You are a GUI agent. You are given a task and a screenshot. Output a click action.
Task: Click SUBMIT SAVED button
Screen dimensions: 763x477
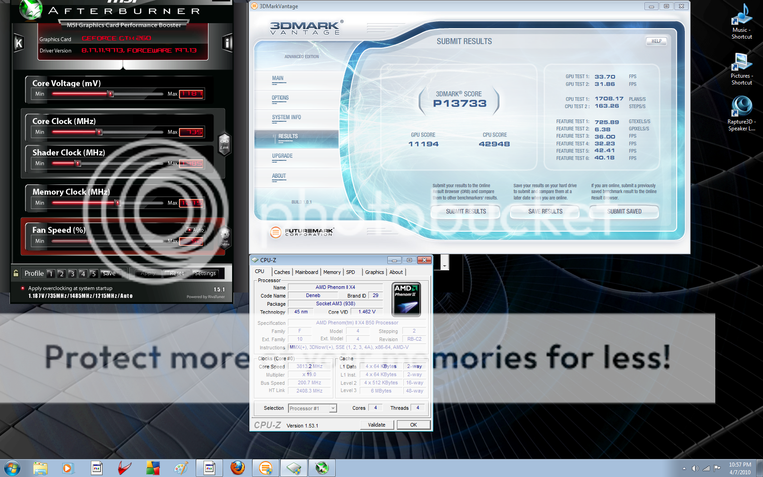(x=624, y=212)
